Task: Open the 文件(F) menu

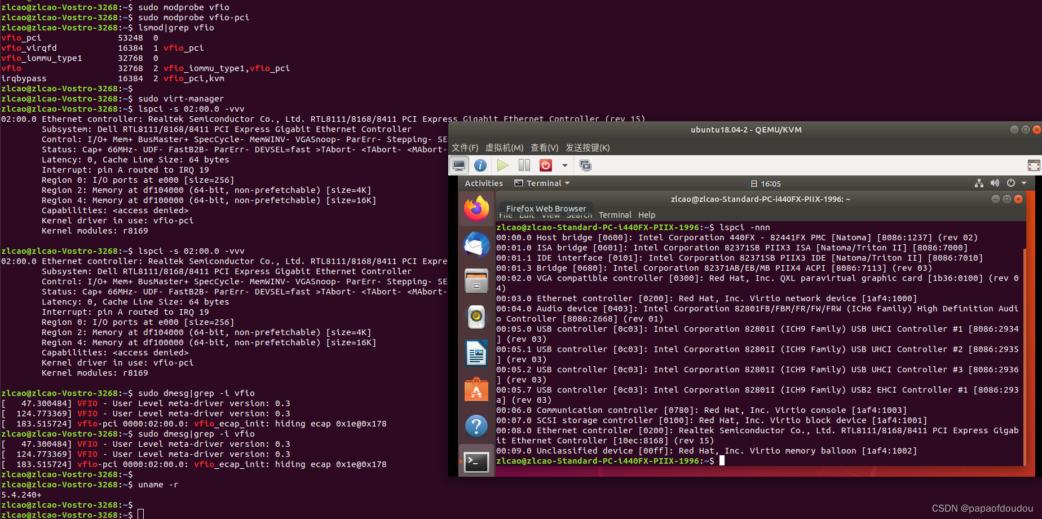Action: 465,148
